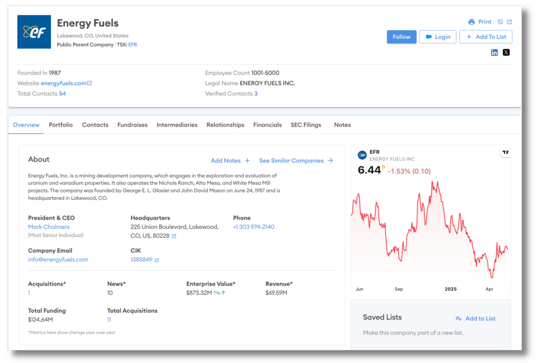
Task: Click external link icon beside CIK number
Action: click(x=157, y=260)
